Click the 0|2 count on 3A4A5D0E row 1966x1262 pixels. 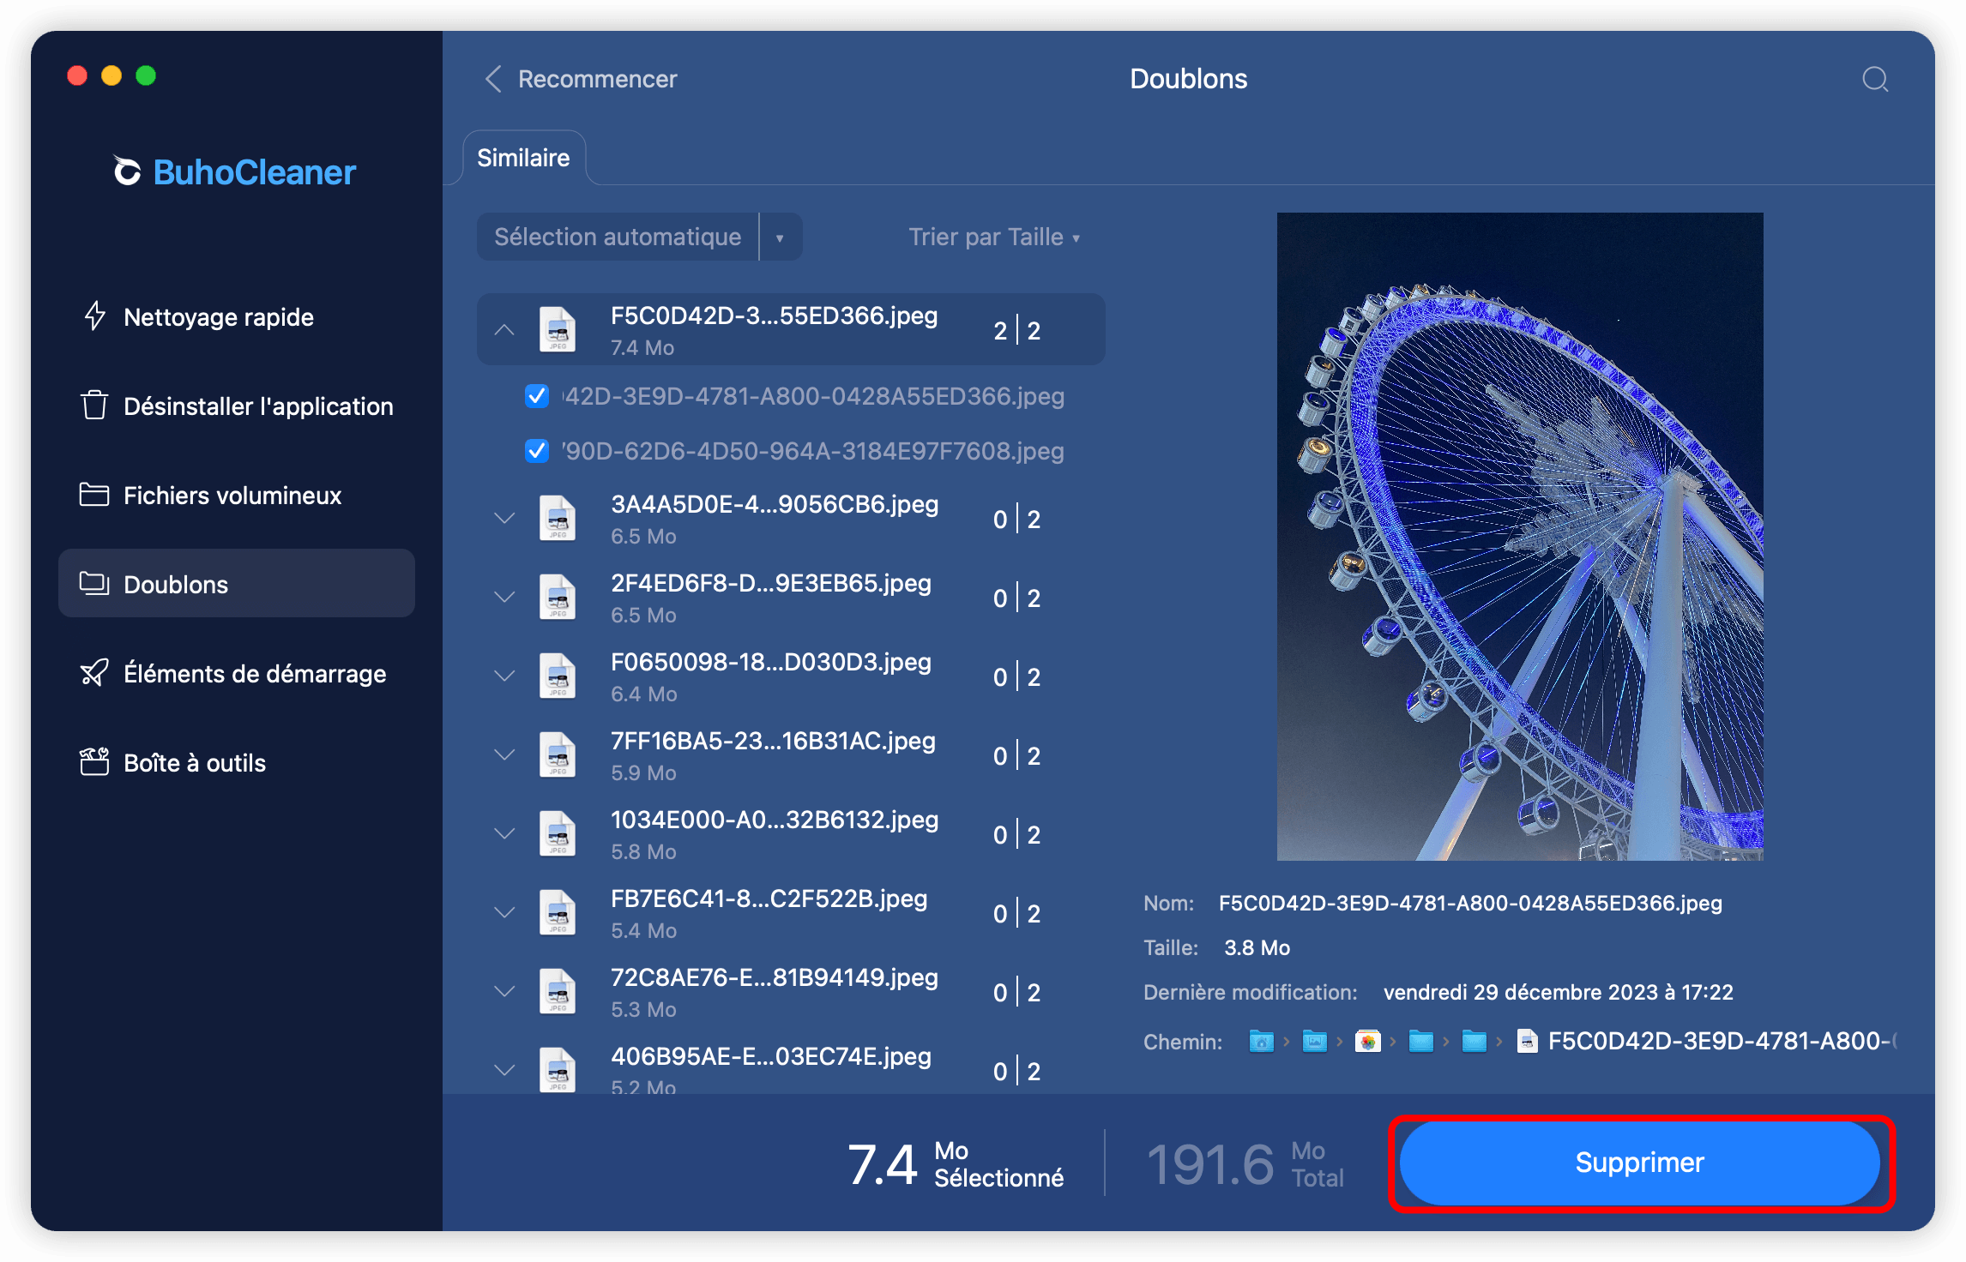point(1017,520)
